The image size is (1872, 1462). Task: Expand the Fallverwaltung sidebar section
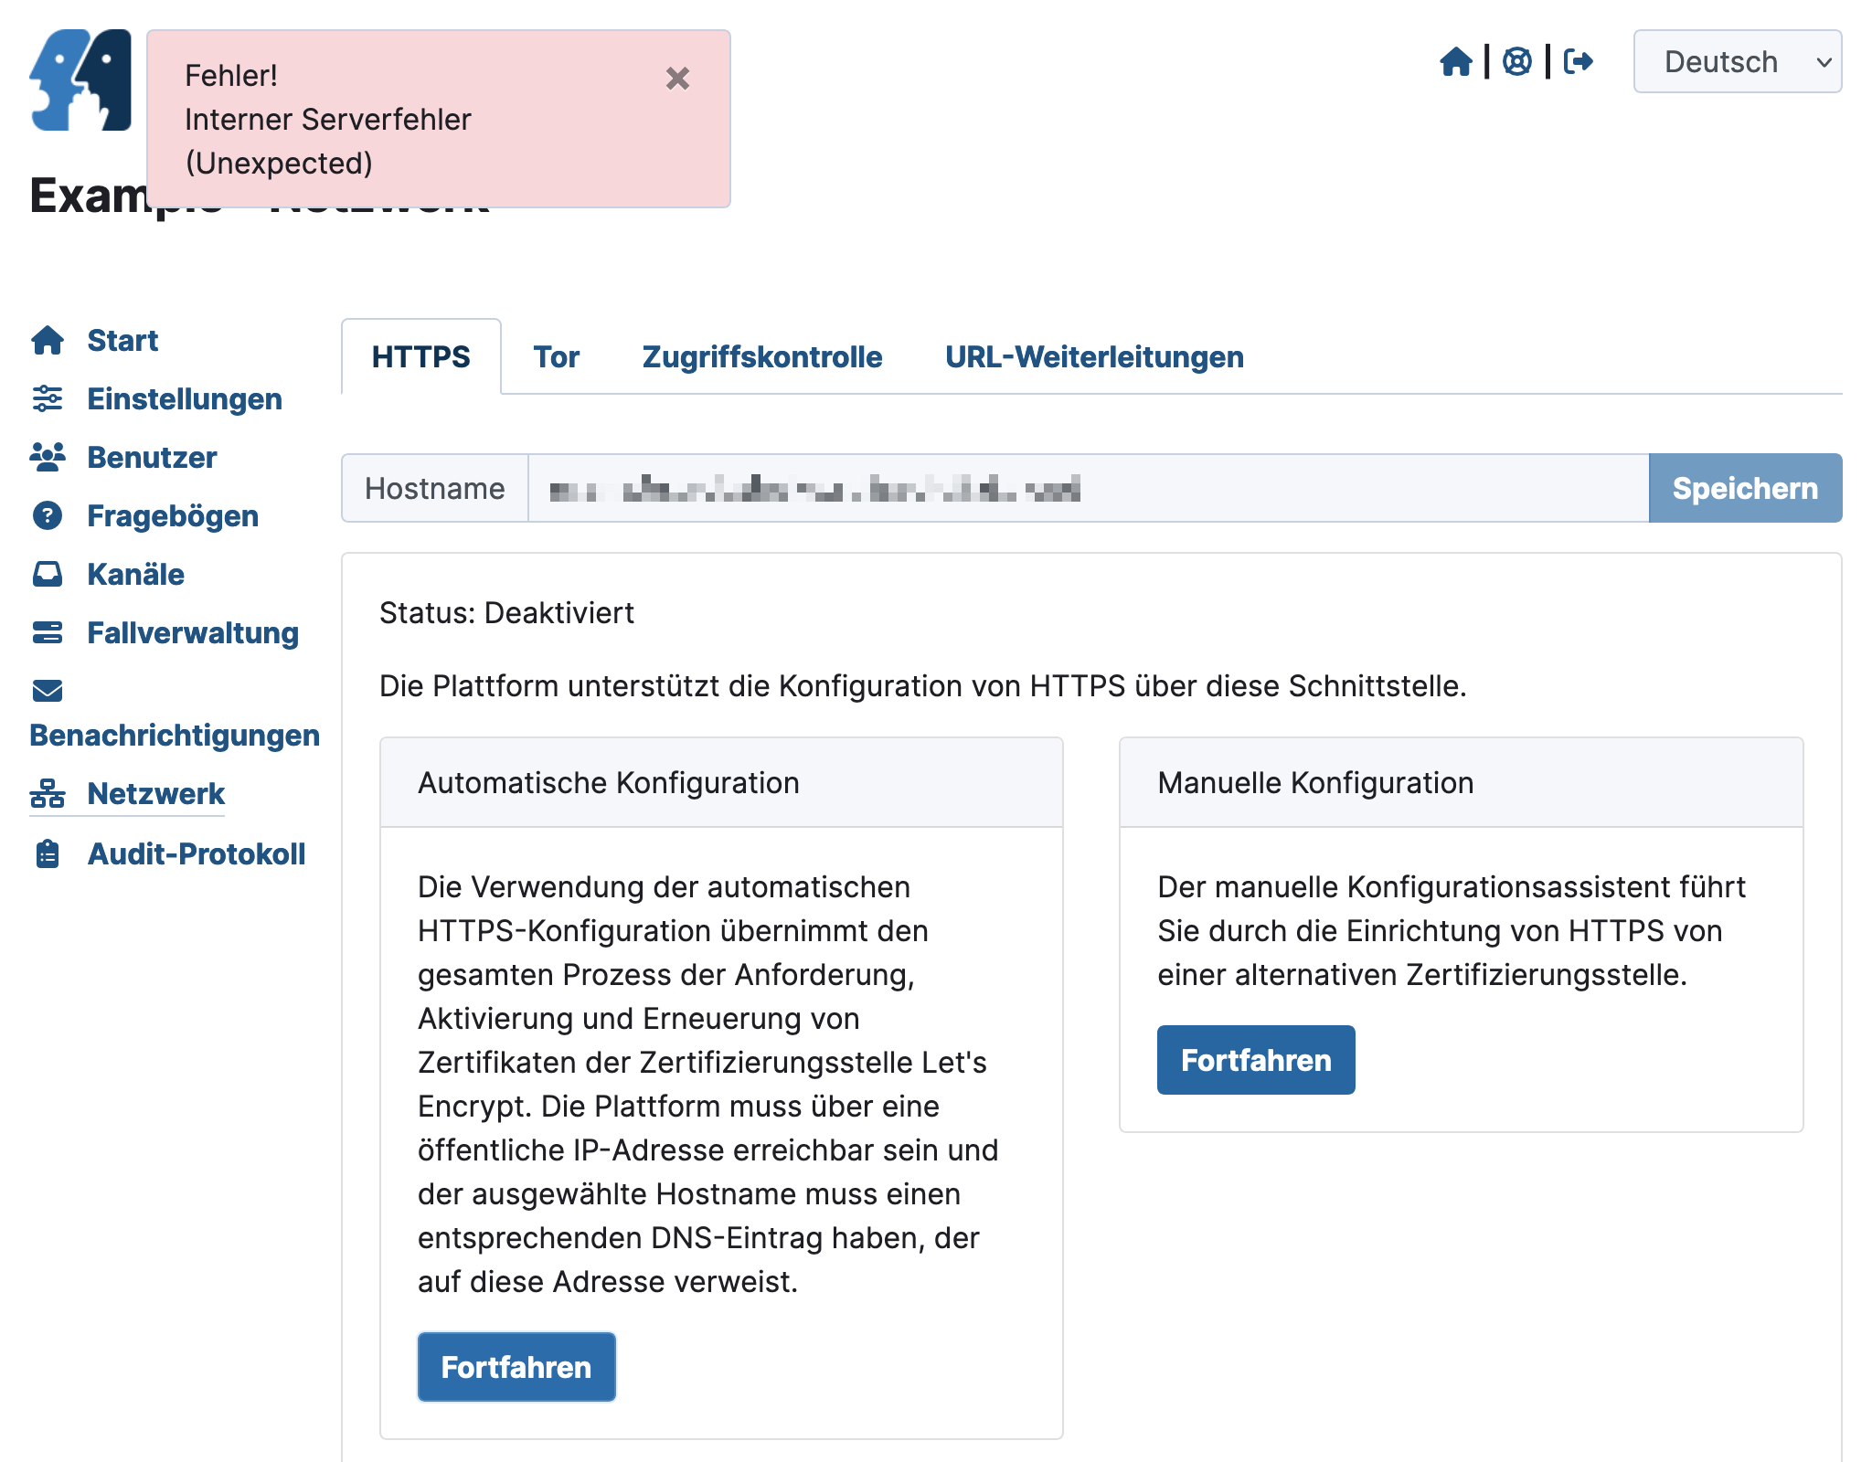point(165,632)
